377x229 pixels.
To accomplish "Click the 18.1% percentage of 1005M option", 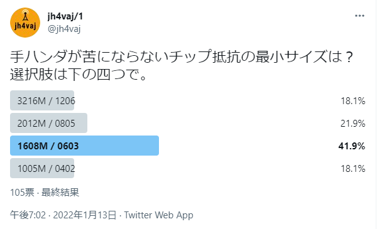I will (x=353, y=169).
